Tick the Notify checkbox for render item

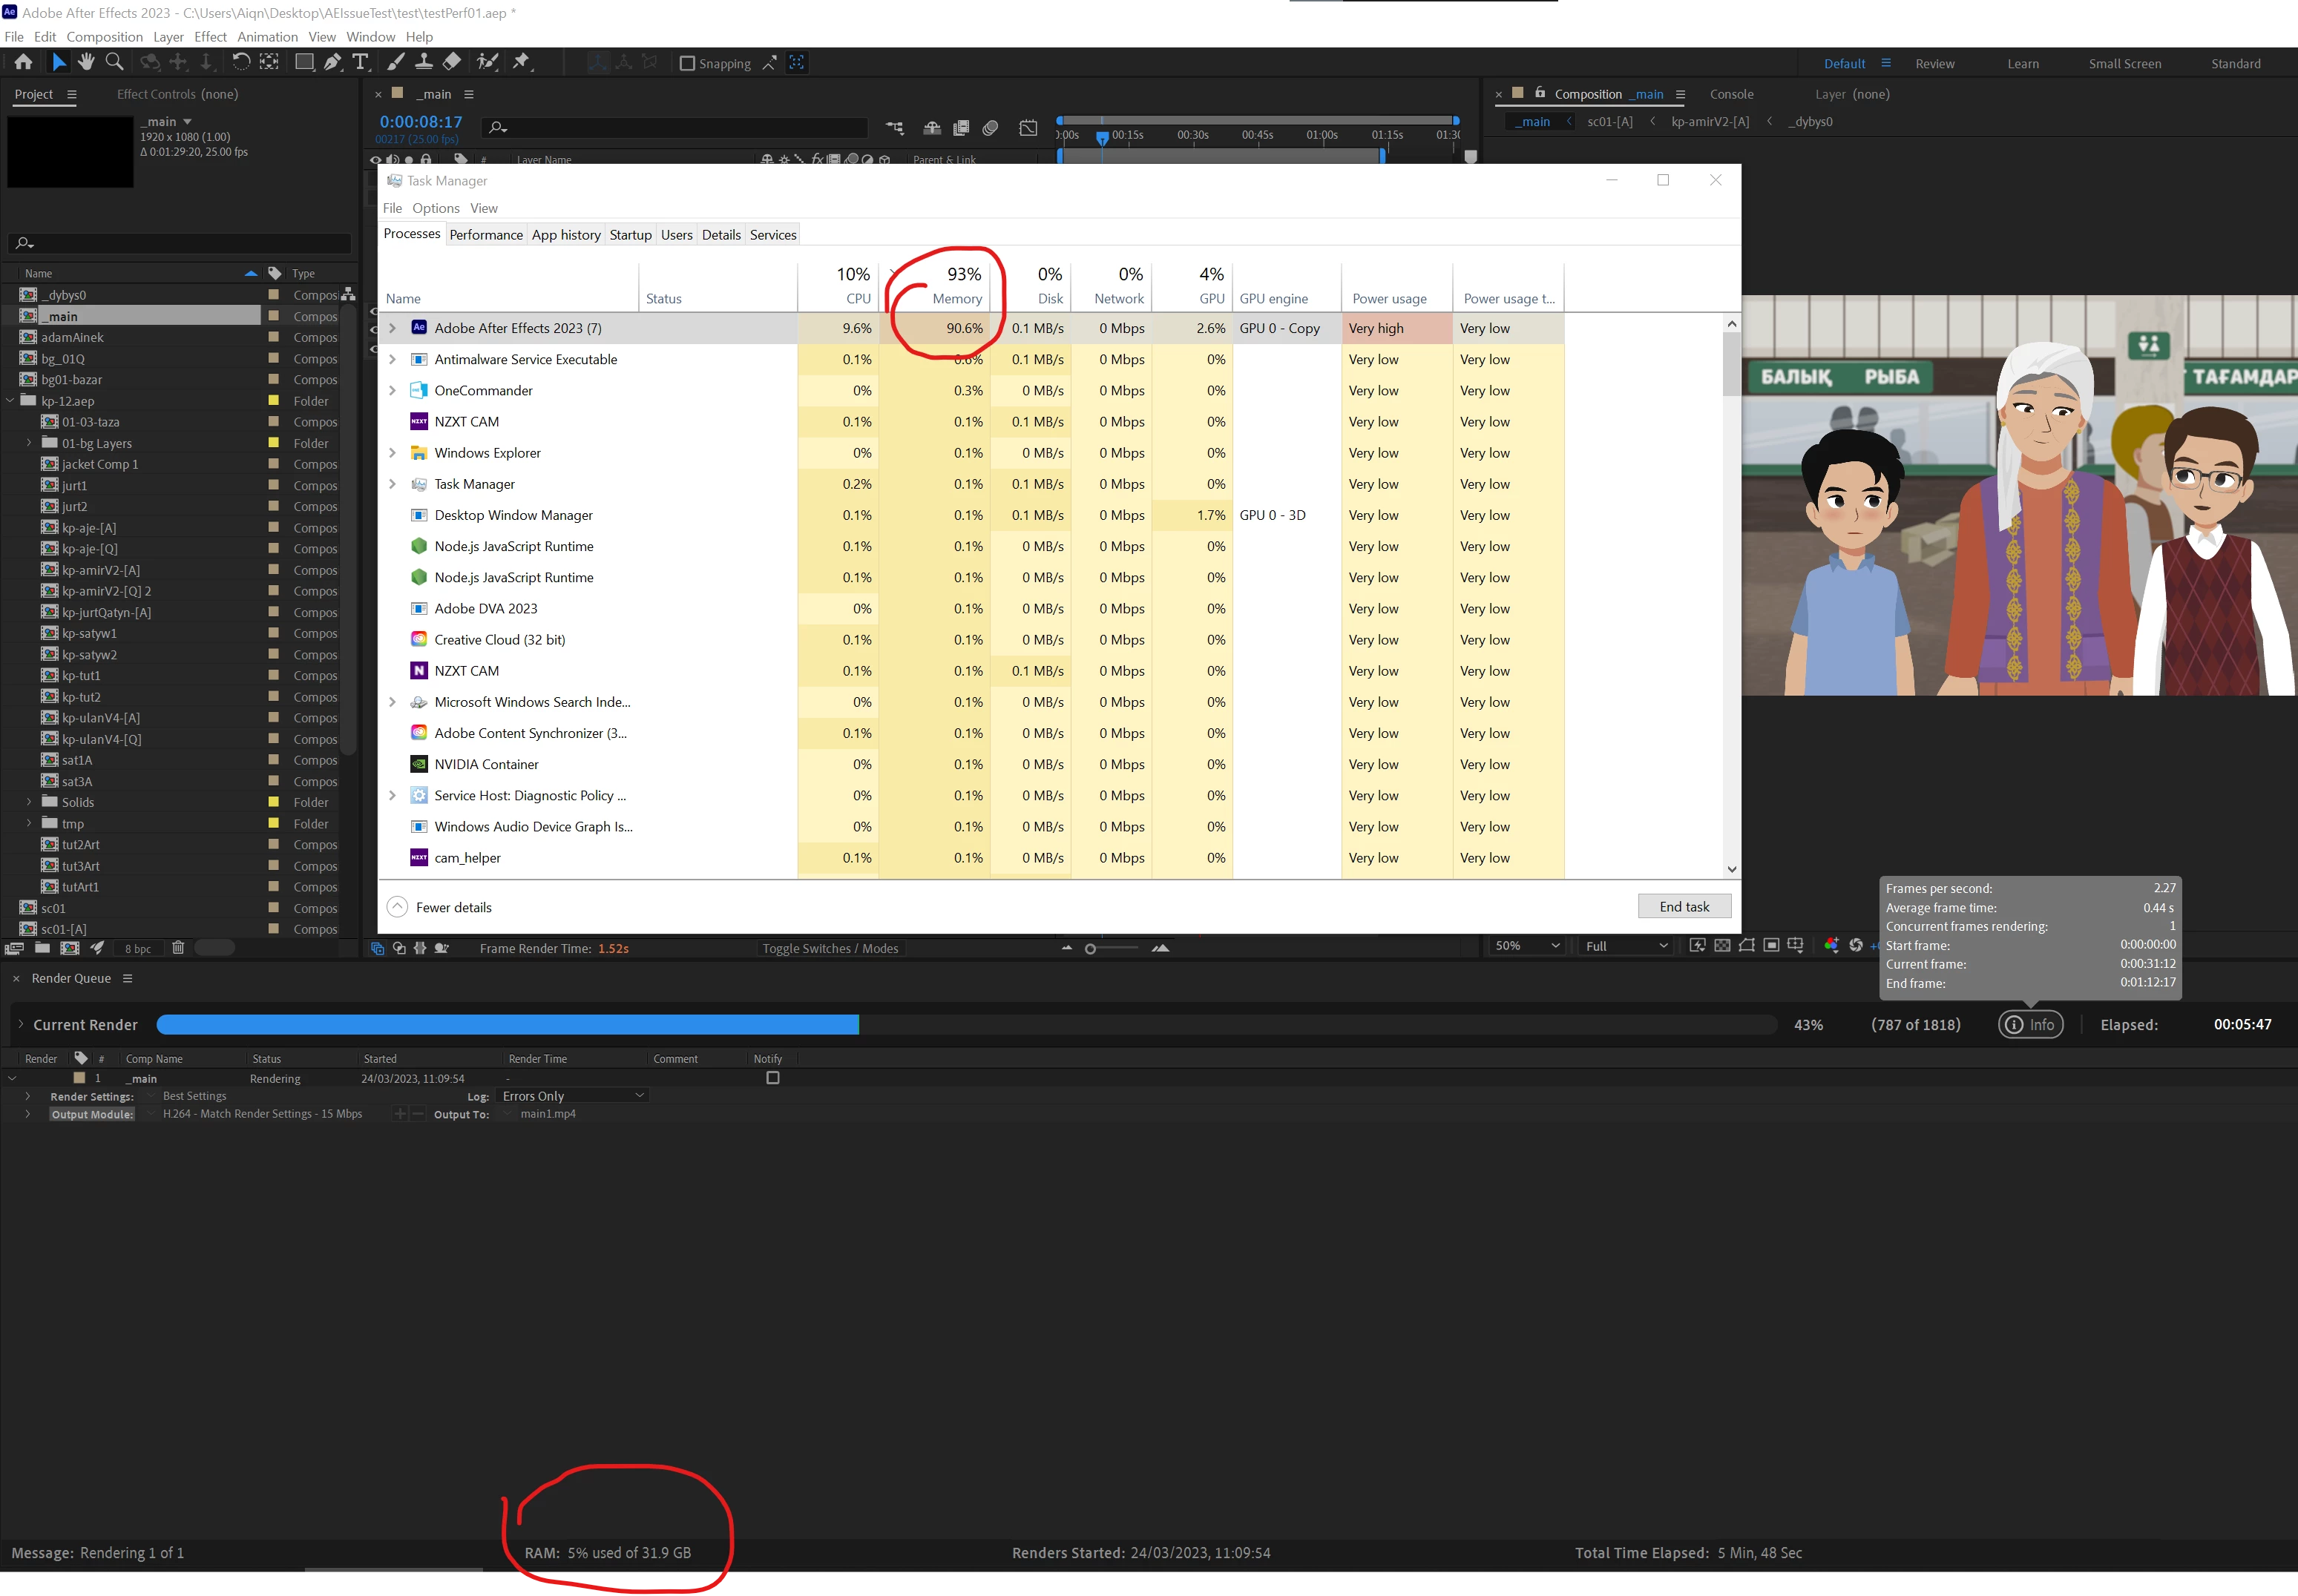(772, 1078)
